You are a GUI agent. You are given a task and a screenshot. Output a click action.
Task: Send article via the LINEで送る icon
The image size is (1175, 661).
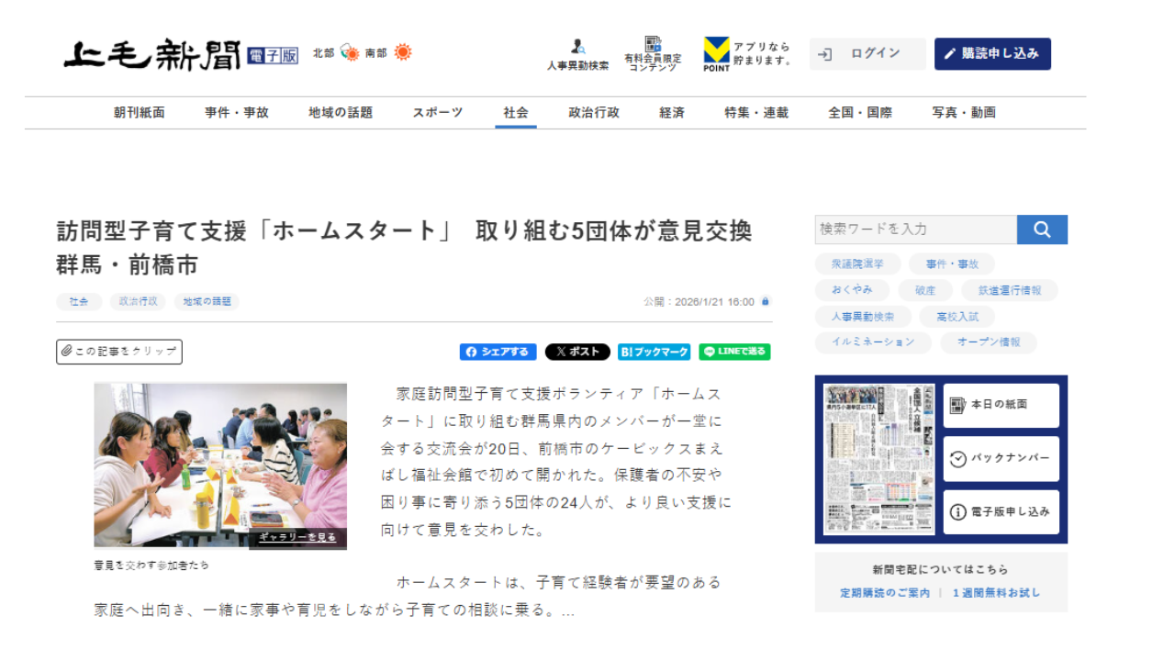(x=733, y=352)
